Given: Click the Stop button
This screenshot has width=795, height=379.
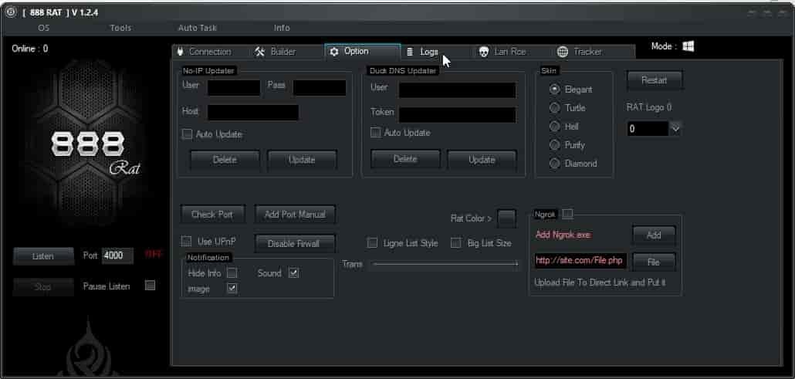Looking at the screenshot, I should [x=43, y=286].
